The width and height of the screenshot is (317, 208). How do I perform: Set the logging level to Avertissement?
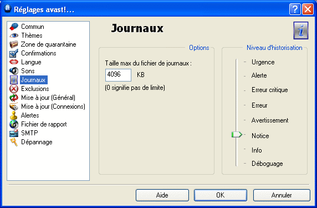click(x=270, y=120)
